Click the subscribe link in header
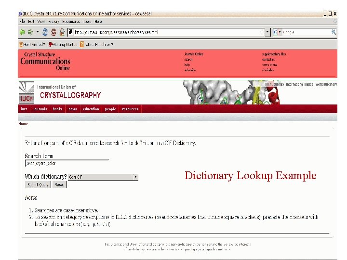 click(x=190, y=70)
